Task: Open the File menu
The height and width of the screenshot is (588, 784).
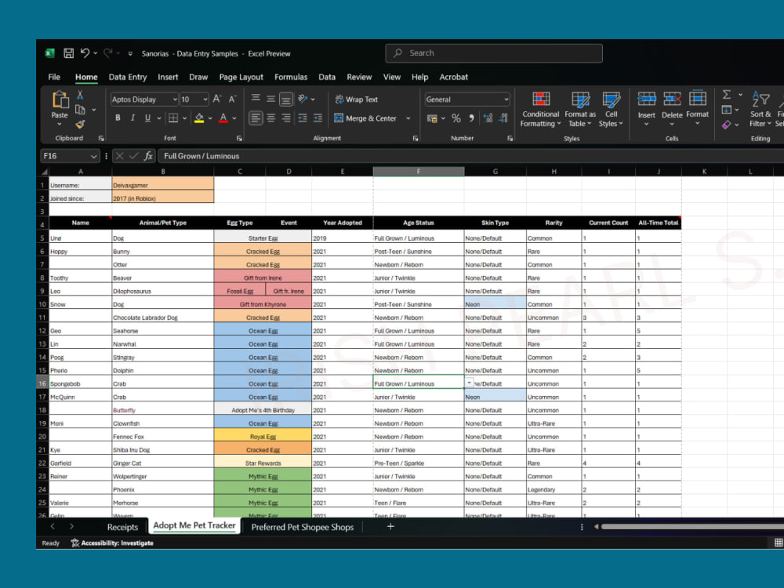Action: tap(54, 77)
